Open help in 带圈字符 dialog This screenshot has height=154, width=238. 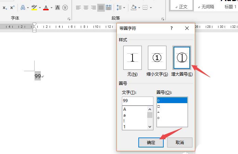click(172, 28)
